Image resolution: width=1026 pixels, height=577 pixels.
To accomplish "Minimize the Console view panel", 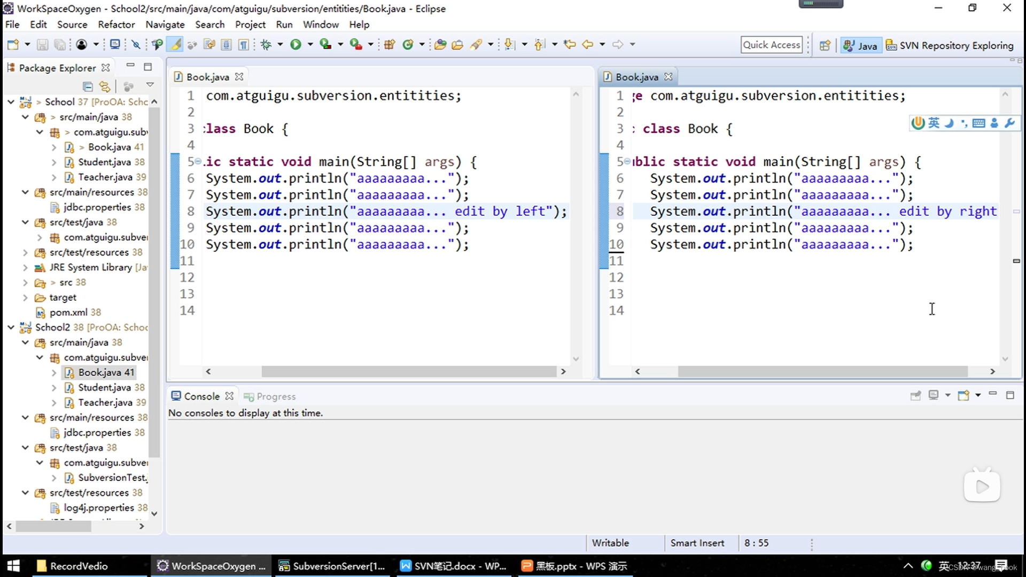I will point(993,394).
